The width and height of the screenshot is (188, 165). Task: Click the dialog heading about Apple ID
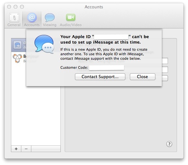pyautogui.click(x=105, y=39)
